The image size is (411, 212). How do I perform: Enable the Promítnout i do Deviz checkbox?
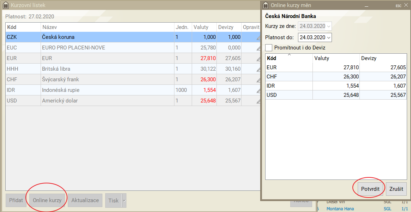point(269,48)
